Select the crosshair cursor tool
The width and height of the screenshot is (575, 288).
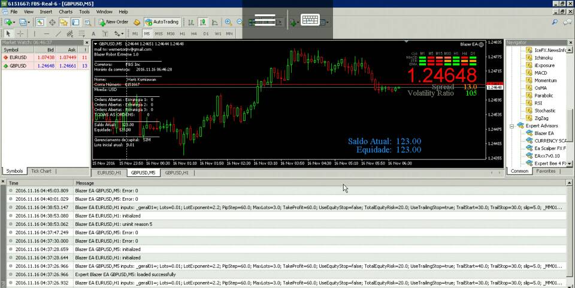pyautogui.click(x=20, y=34)
